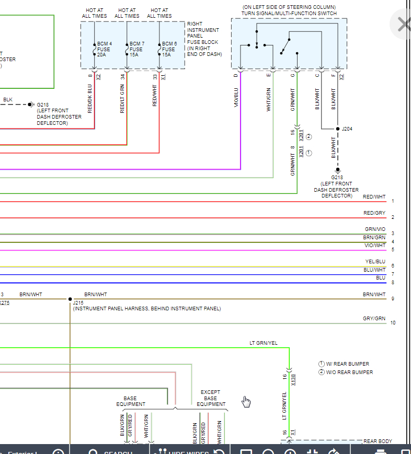
Task: Click the rectangle fit-to-view icon
Action: (246, 450)
